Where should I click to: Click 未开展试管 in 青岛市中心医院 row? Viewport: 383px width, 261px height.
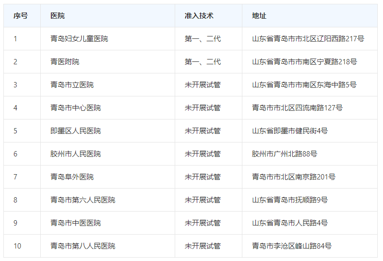click(x=203, y=108)
